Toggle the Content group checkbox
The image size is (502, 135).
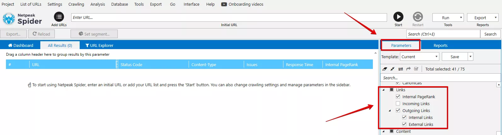(x=391, y=131)
